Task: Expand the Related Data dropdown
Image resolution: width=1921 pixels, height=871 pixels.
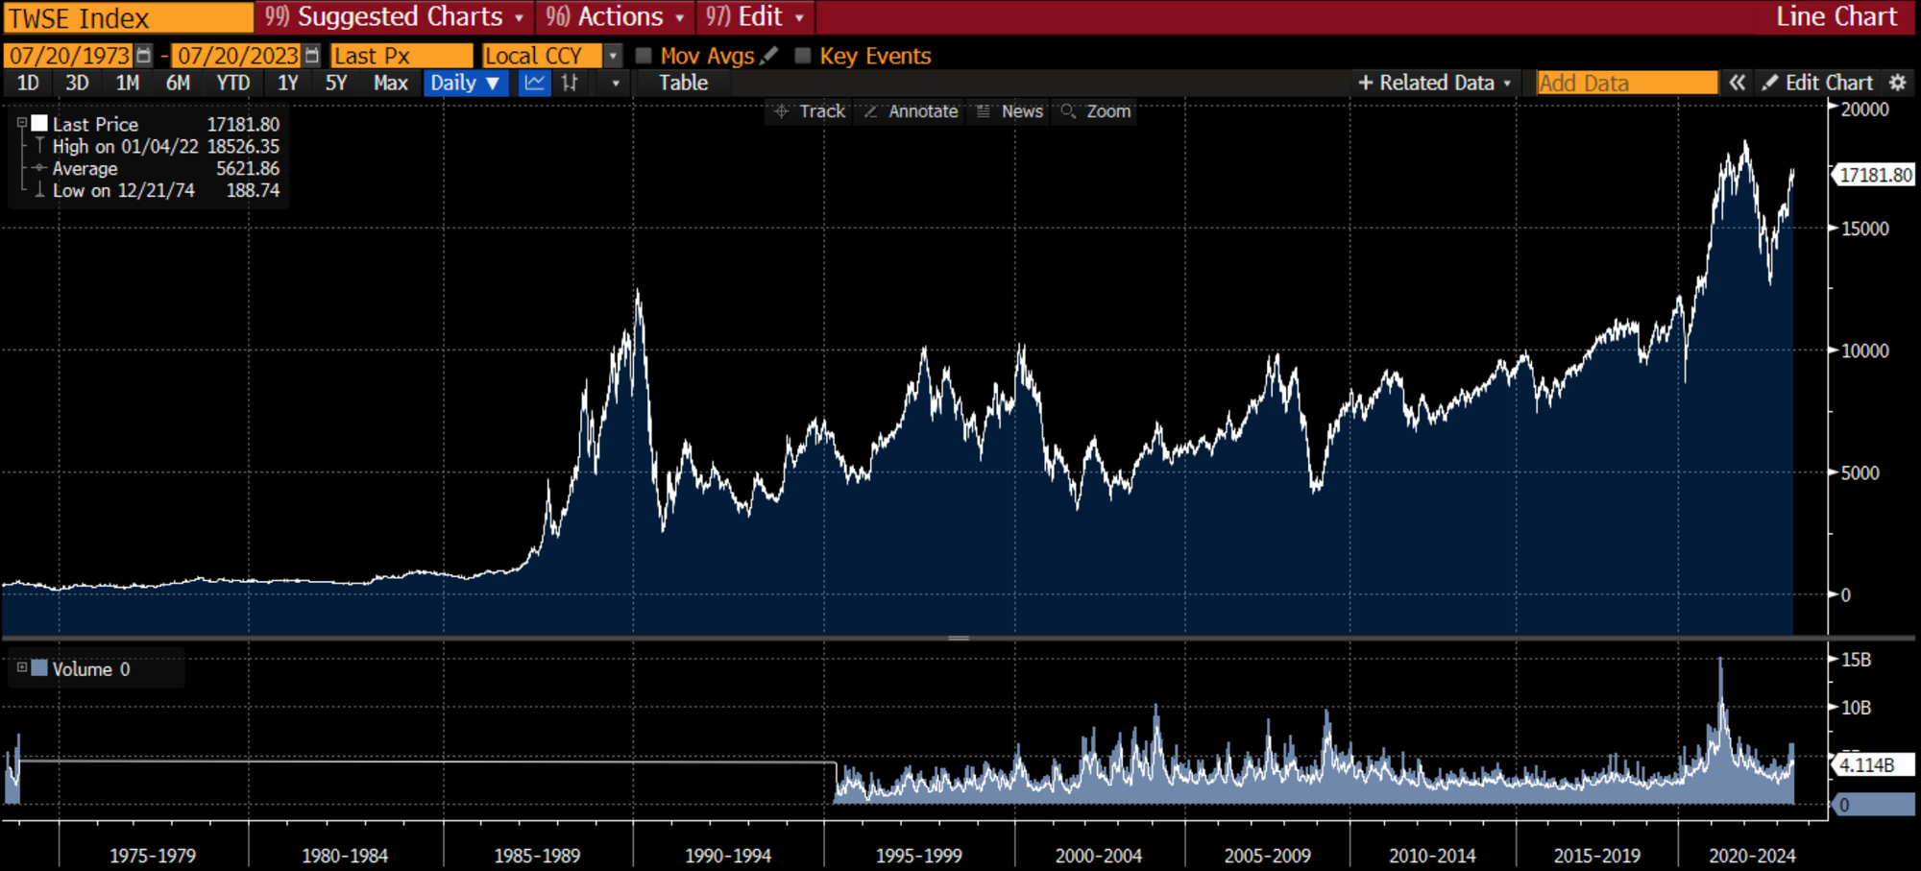Action: click(x=1434, y=83)
